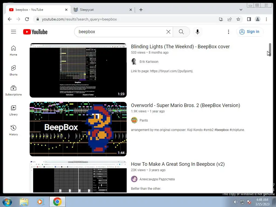
Task: Click the tinyurl link description text
Action: point(162,71)
